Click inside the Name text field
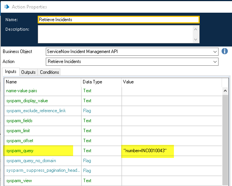This screenshot has height=186, width=232. click(119, 20)
